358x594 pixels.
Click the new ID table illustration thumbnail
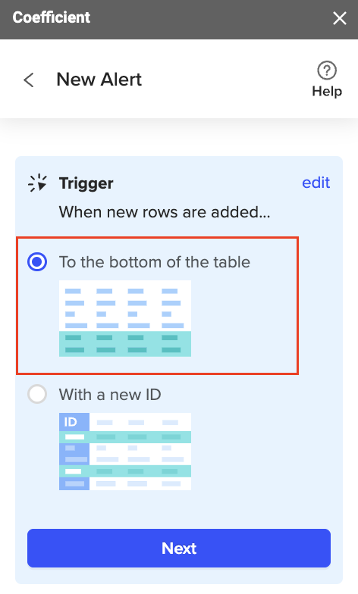click(125, 452)
